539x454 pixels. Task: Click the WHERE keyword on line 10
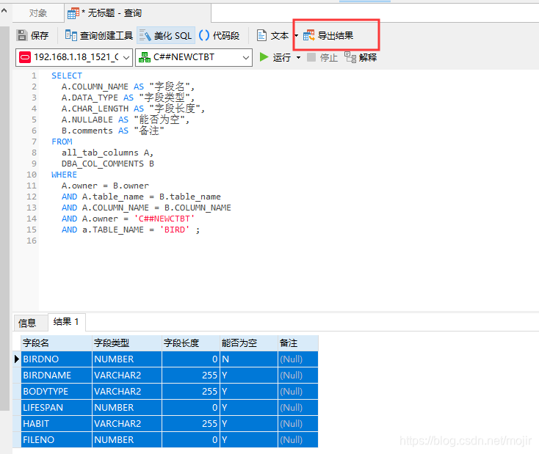point(64,175)
